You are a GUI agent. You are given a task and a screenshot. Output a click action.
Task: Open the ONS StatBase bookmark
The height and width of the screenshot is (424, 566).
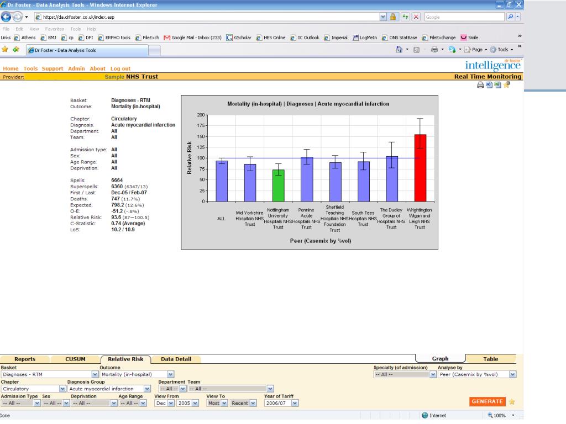(x=399, y=38)
